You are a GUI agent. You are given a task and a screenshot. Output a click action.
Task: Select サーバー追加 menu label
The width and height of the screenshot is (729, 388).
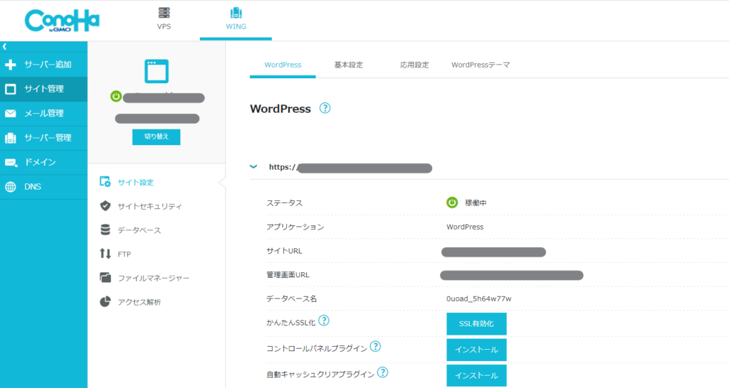[x=48, y=65]
